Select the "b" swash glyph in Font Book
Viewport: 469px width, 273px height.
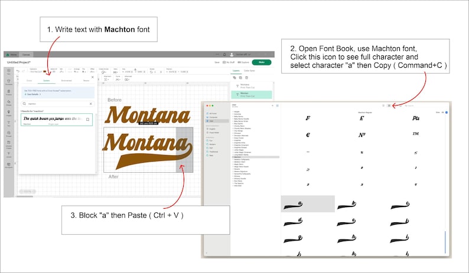(x=347, y=205)
